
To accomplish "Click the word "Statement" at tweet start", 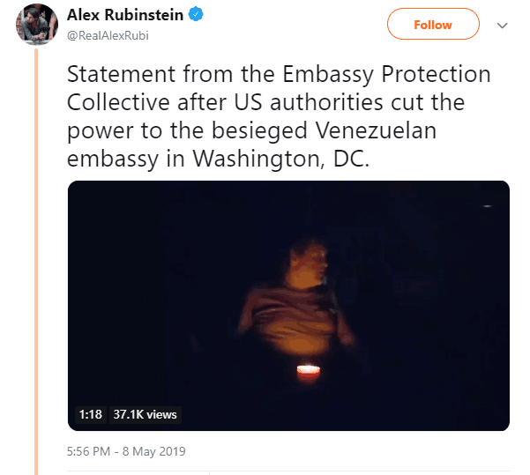I will coord(121,74).
